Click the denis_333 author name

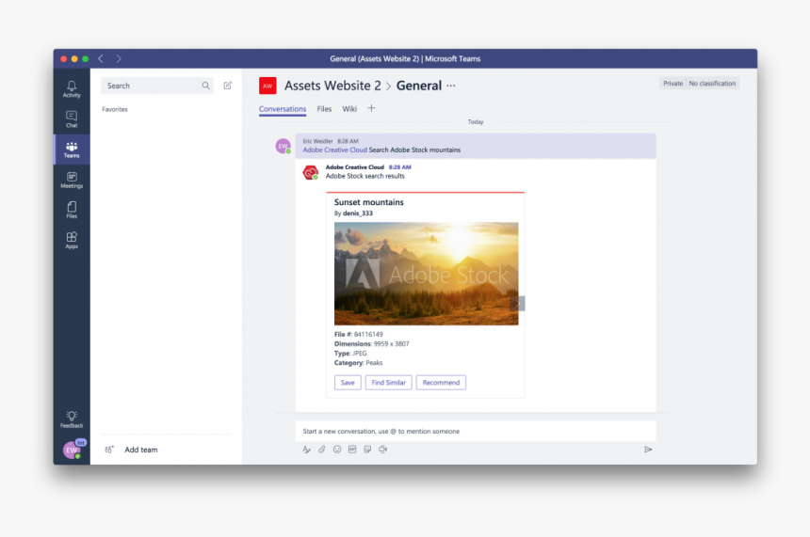click(358, 213)
